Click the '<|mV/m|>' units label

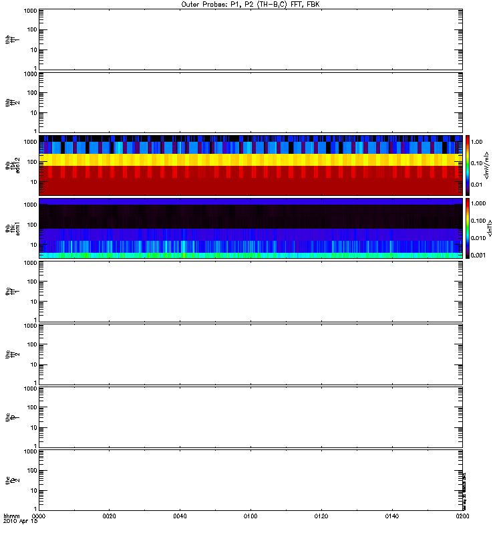click(487, 165)
